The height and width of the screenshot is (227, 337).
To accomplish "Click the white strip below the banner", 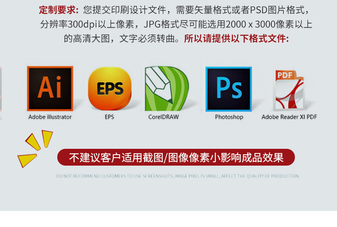I will [x=168, y=219].
